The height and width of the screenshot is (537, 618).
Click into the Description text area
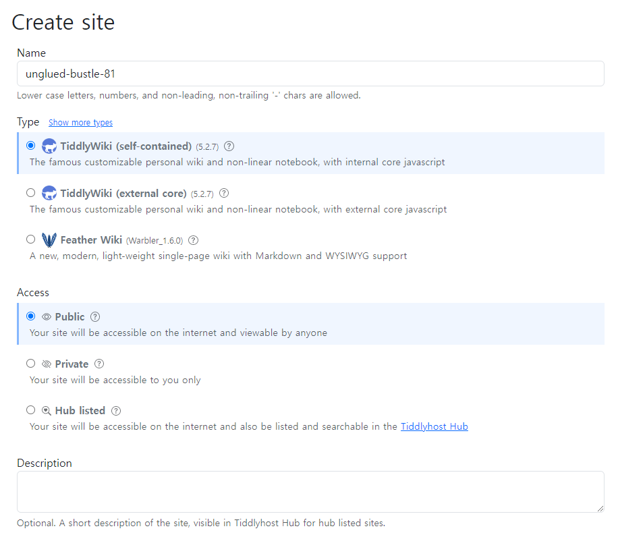[x=310, y=492]
